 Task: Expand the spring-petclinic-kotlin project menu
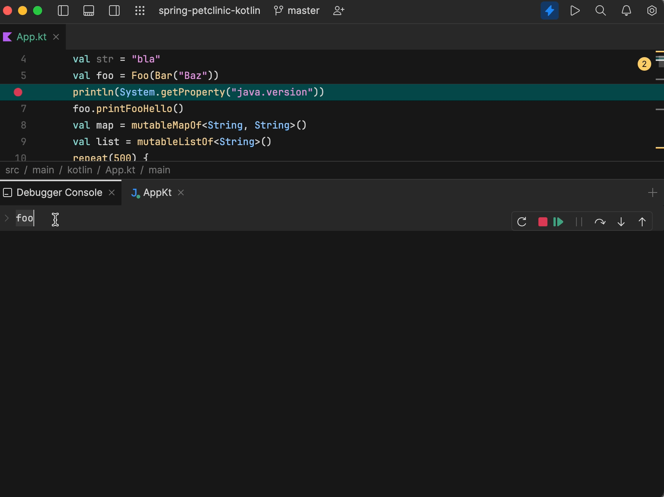coord(209,11)
